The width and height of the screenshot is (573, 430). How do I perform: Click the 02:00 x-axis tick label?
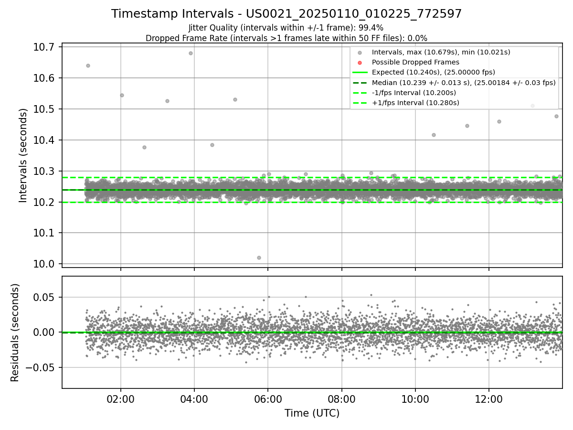(120, 398)
